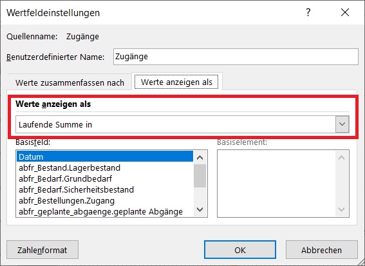Viewport: 365px width, 266px height.
Task: Choose abfr_geplante_abgaenge.geplante Abgänge entry
Action: (105, 211)
